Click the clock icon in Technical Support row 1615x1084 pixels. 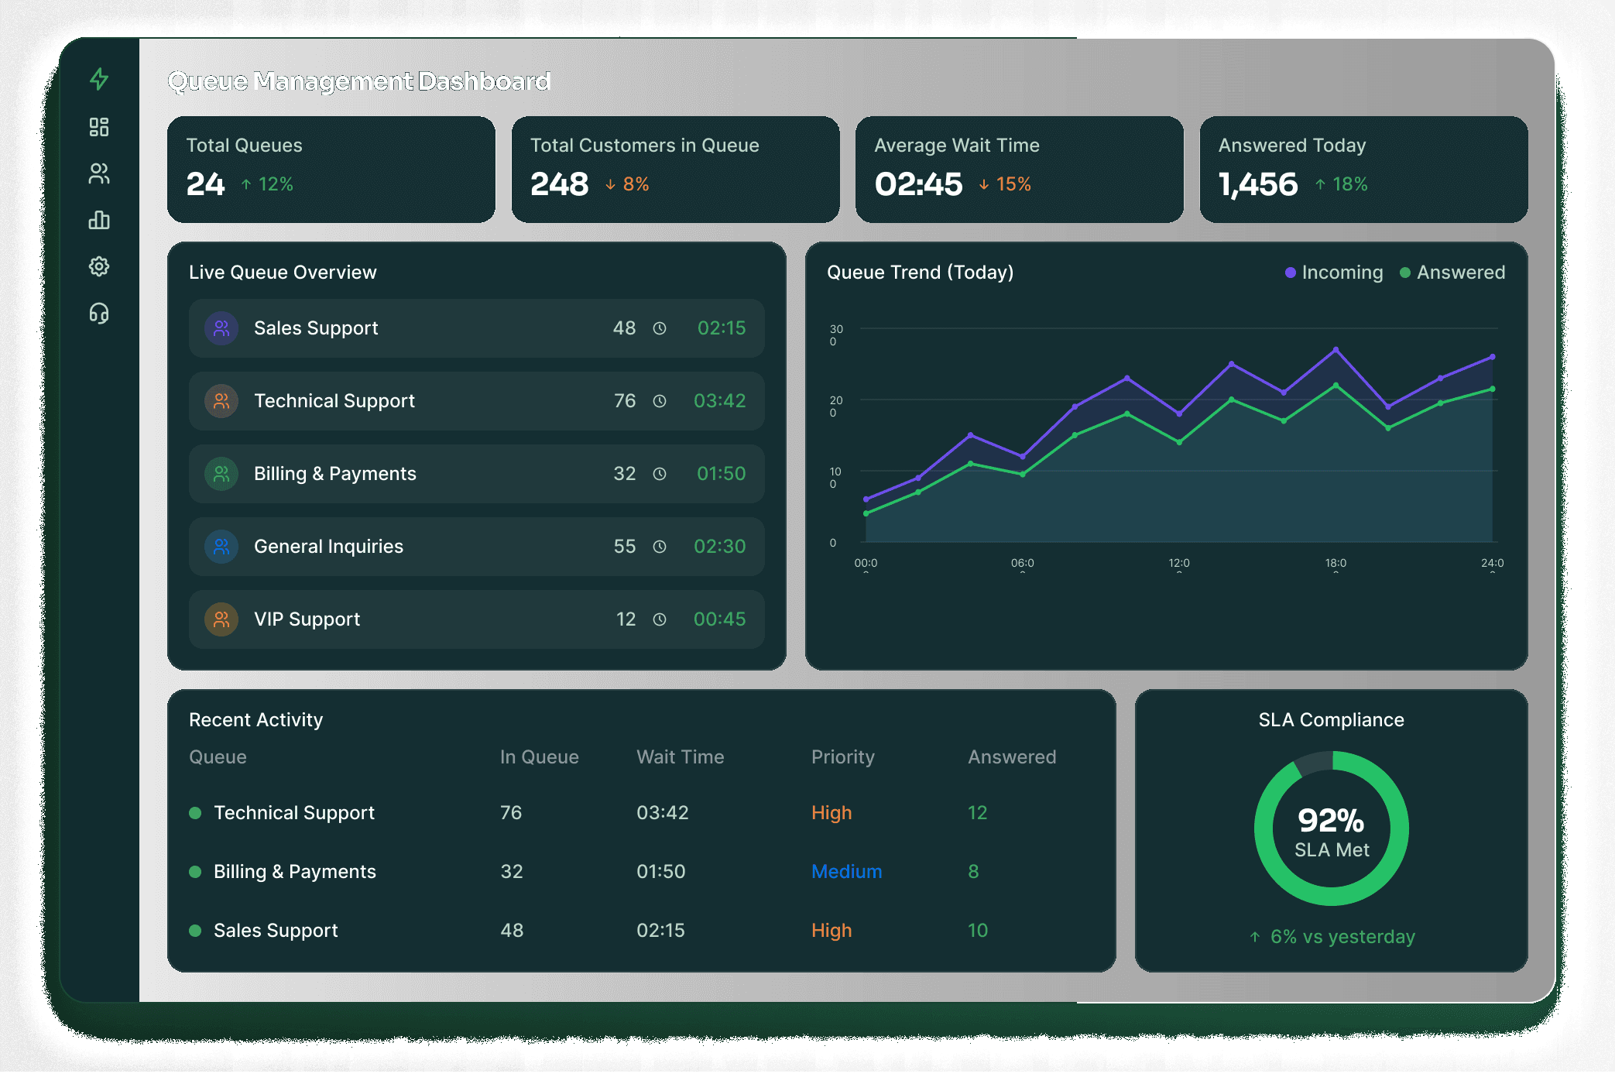click(660, 401)
